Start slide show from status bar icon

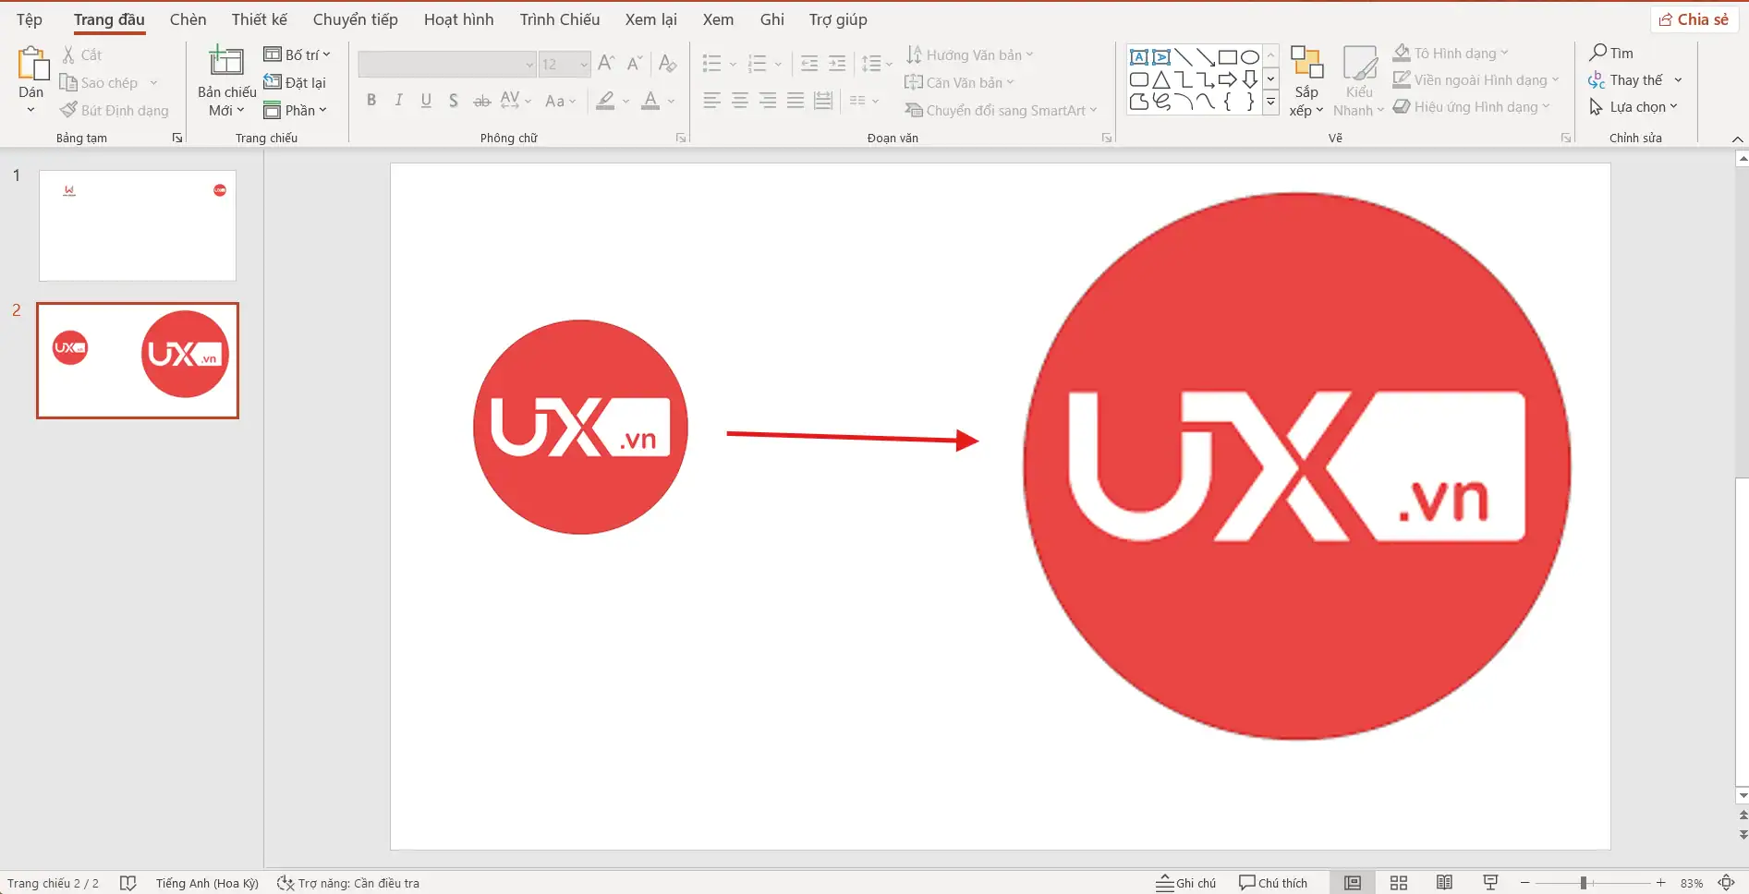coord(1490,883)
